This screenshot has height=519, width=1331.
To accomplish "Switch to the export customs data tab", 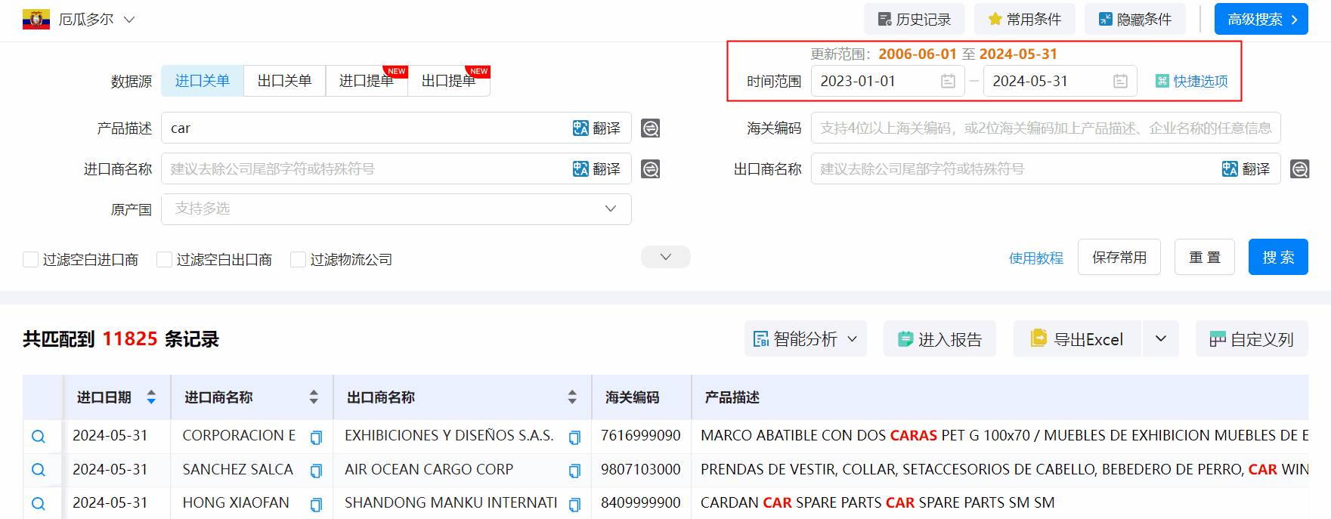I will [284, 81].
